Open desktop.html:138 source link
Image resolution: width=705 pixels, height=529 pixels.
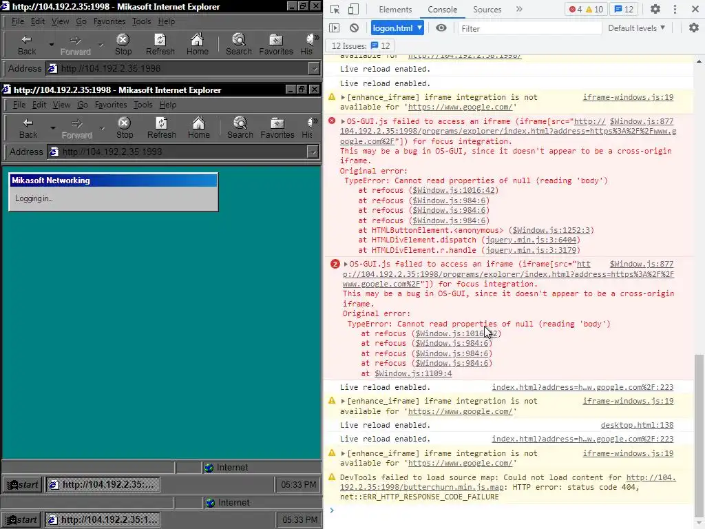coord(637,425)
